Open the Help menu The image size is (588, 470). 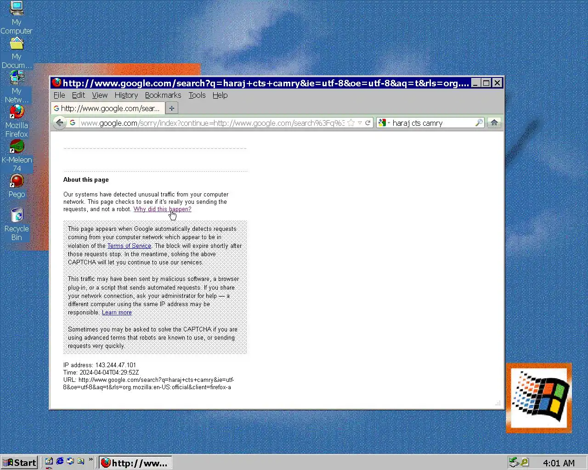coord(220,95)
